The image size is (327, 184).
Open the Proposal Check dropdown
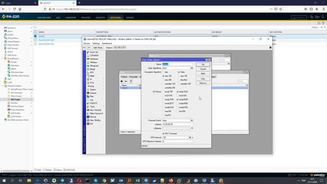[x=192, y=121]
